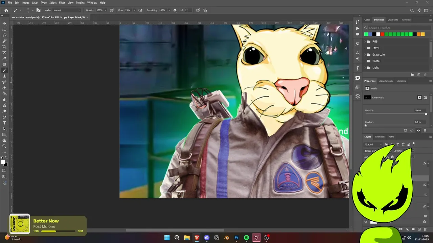Select the Pen tool

[x=4, y=117]
